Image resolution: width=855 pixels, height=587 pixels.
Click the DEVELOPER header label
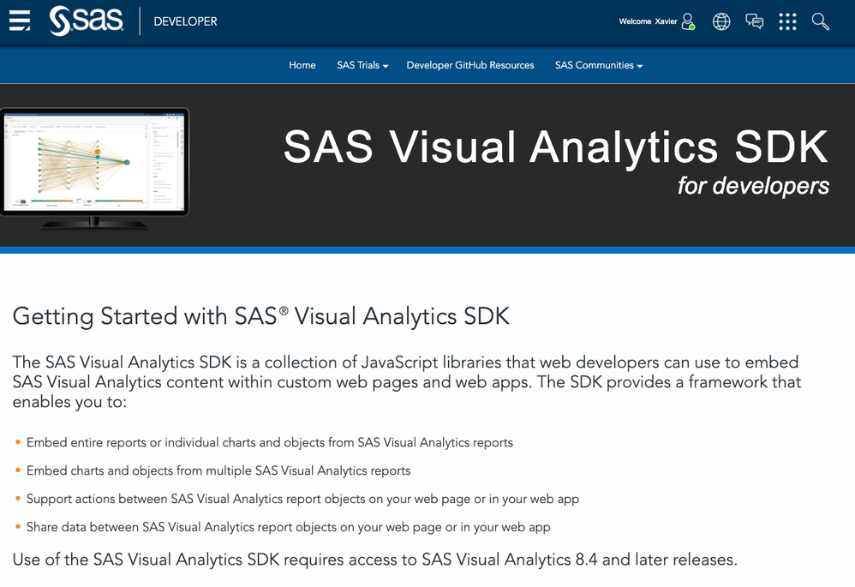[x=185, y=21]
